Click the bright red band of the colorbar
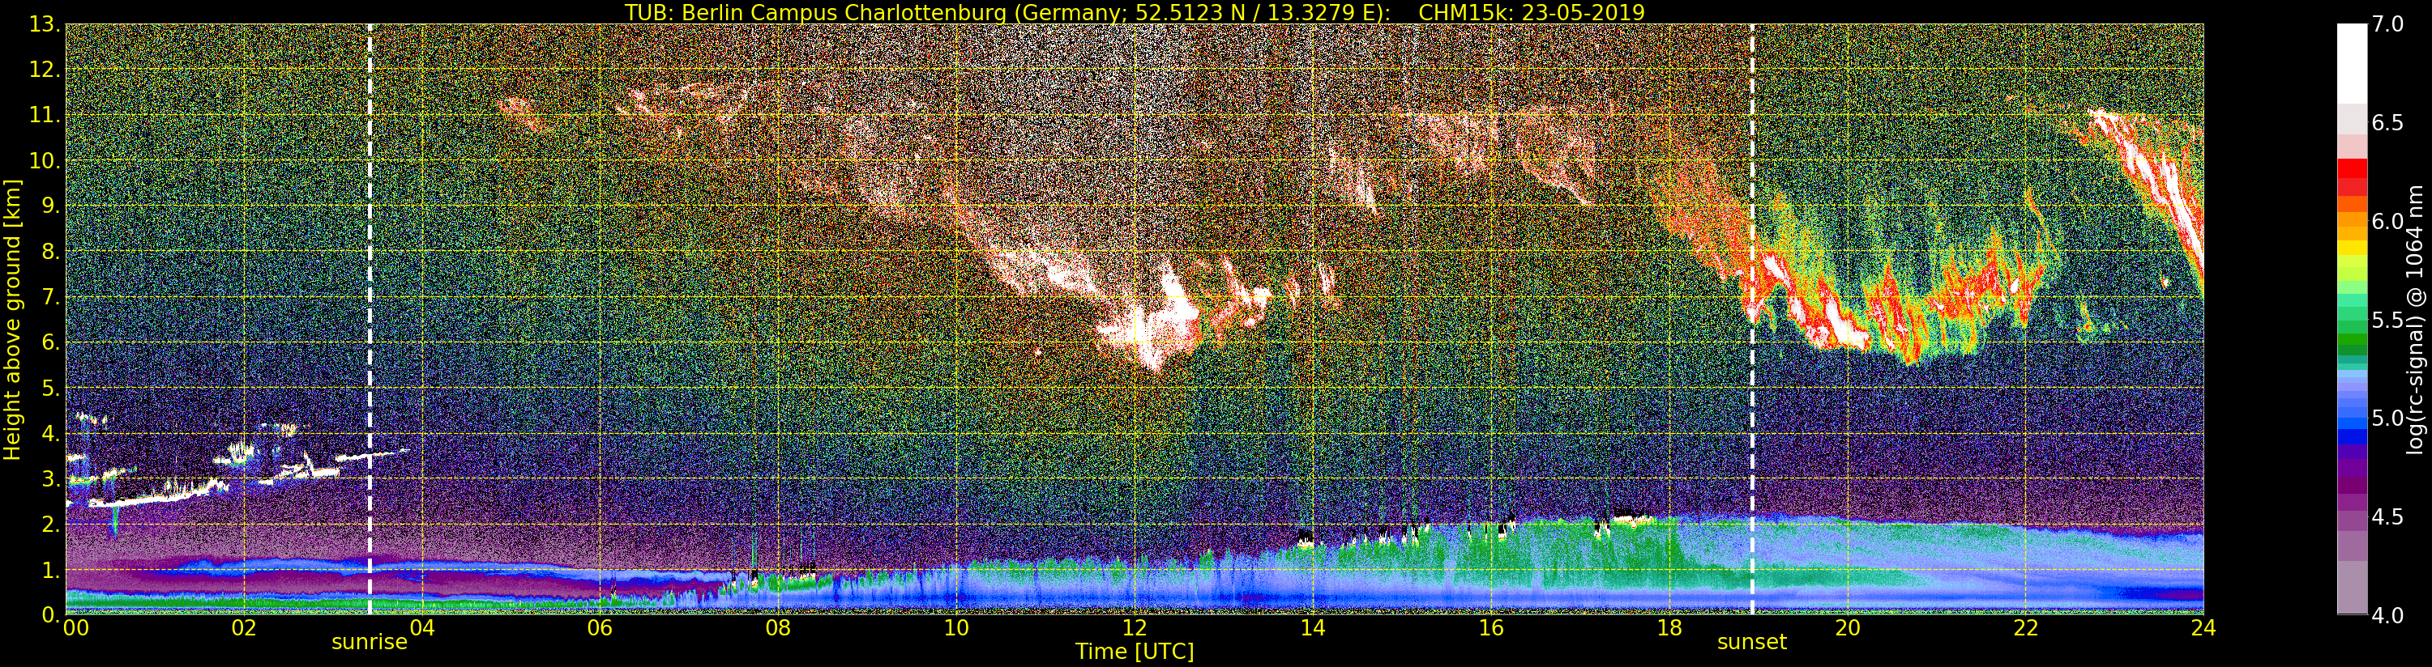 (x=2352, y=169)
